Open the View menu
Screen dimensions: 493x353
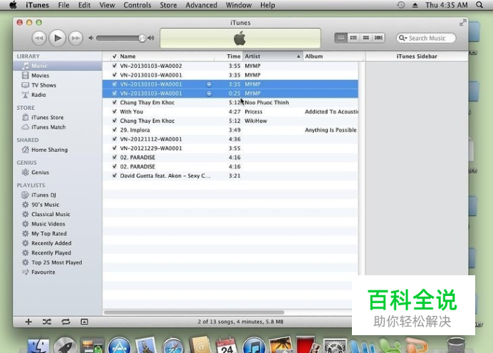point(107,5)
